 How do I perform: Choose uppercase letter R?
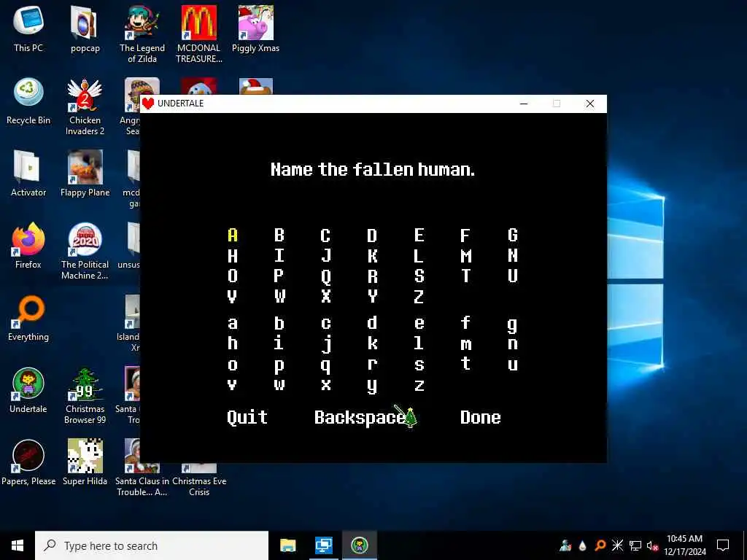pos(372,276)
